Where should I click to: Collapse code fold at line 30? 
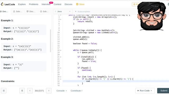coord(61,77)
